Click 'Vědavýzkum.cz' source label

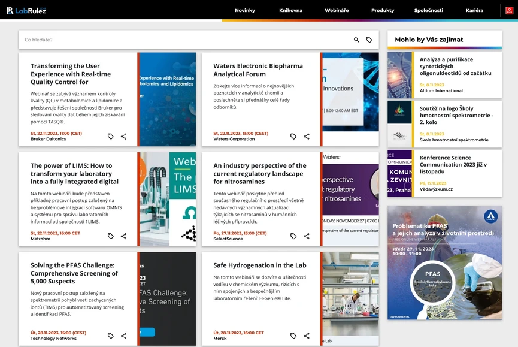(x=436, y=189)
